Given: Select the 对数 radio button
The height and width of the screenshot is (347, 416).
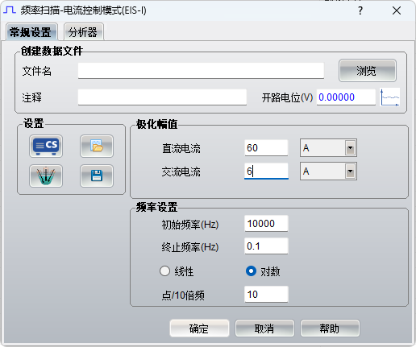Looking at the screenshot, I should pos(251,271).
